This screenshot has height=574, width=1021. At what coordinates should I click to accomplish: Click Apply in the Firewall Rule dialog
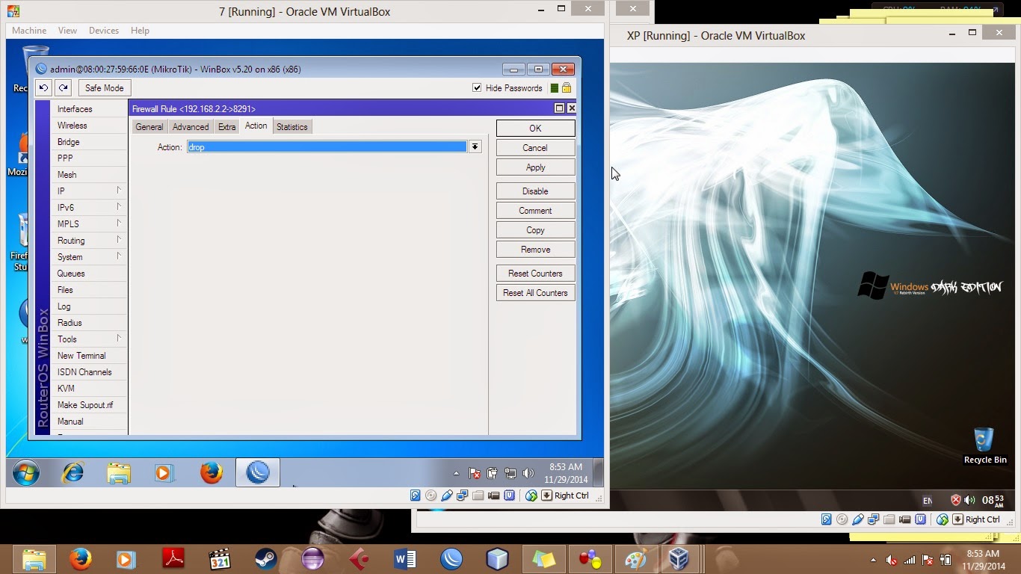pyautogui.click(x=535, y=167)
